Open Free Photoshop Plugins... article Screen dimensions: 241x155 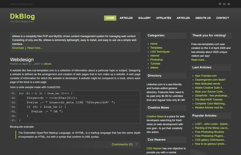click(x=210, y=136)
